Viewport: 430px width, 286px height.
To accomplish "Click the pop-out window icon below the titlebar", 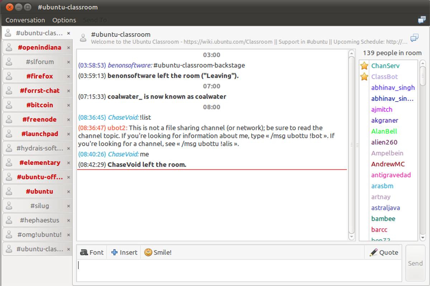I will [422, 20].
